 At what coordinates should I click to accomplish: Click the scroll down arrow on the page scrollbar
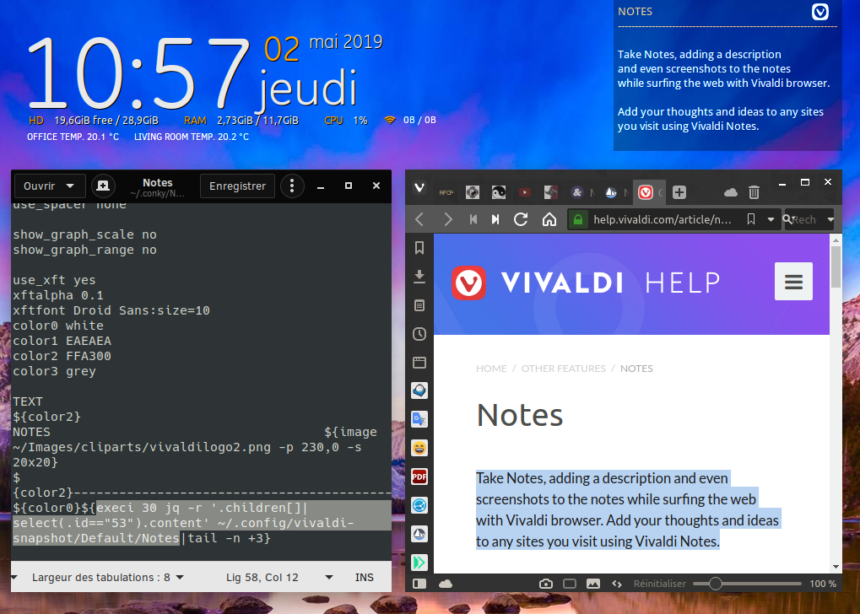pyautogui.click(x=836, y=566)
